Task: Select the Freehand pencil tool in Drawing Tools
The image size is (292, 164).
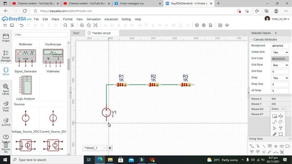Action: [275, 134]
